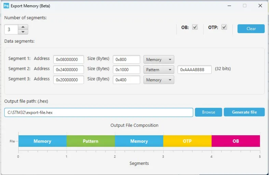
Task: Click the Prg application icon in title bar
Action: [x=6, y=6]
